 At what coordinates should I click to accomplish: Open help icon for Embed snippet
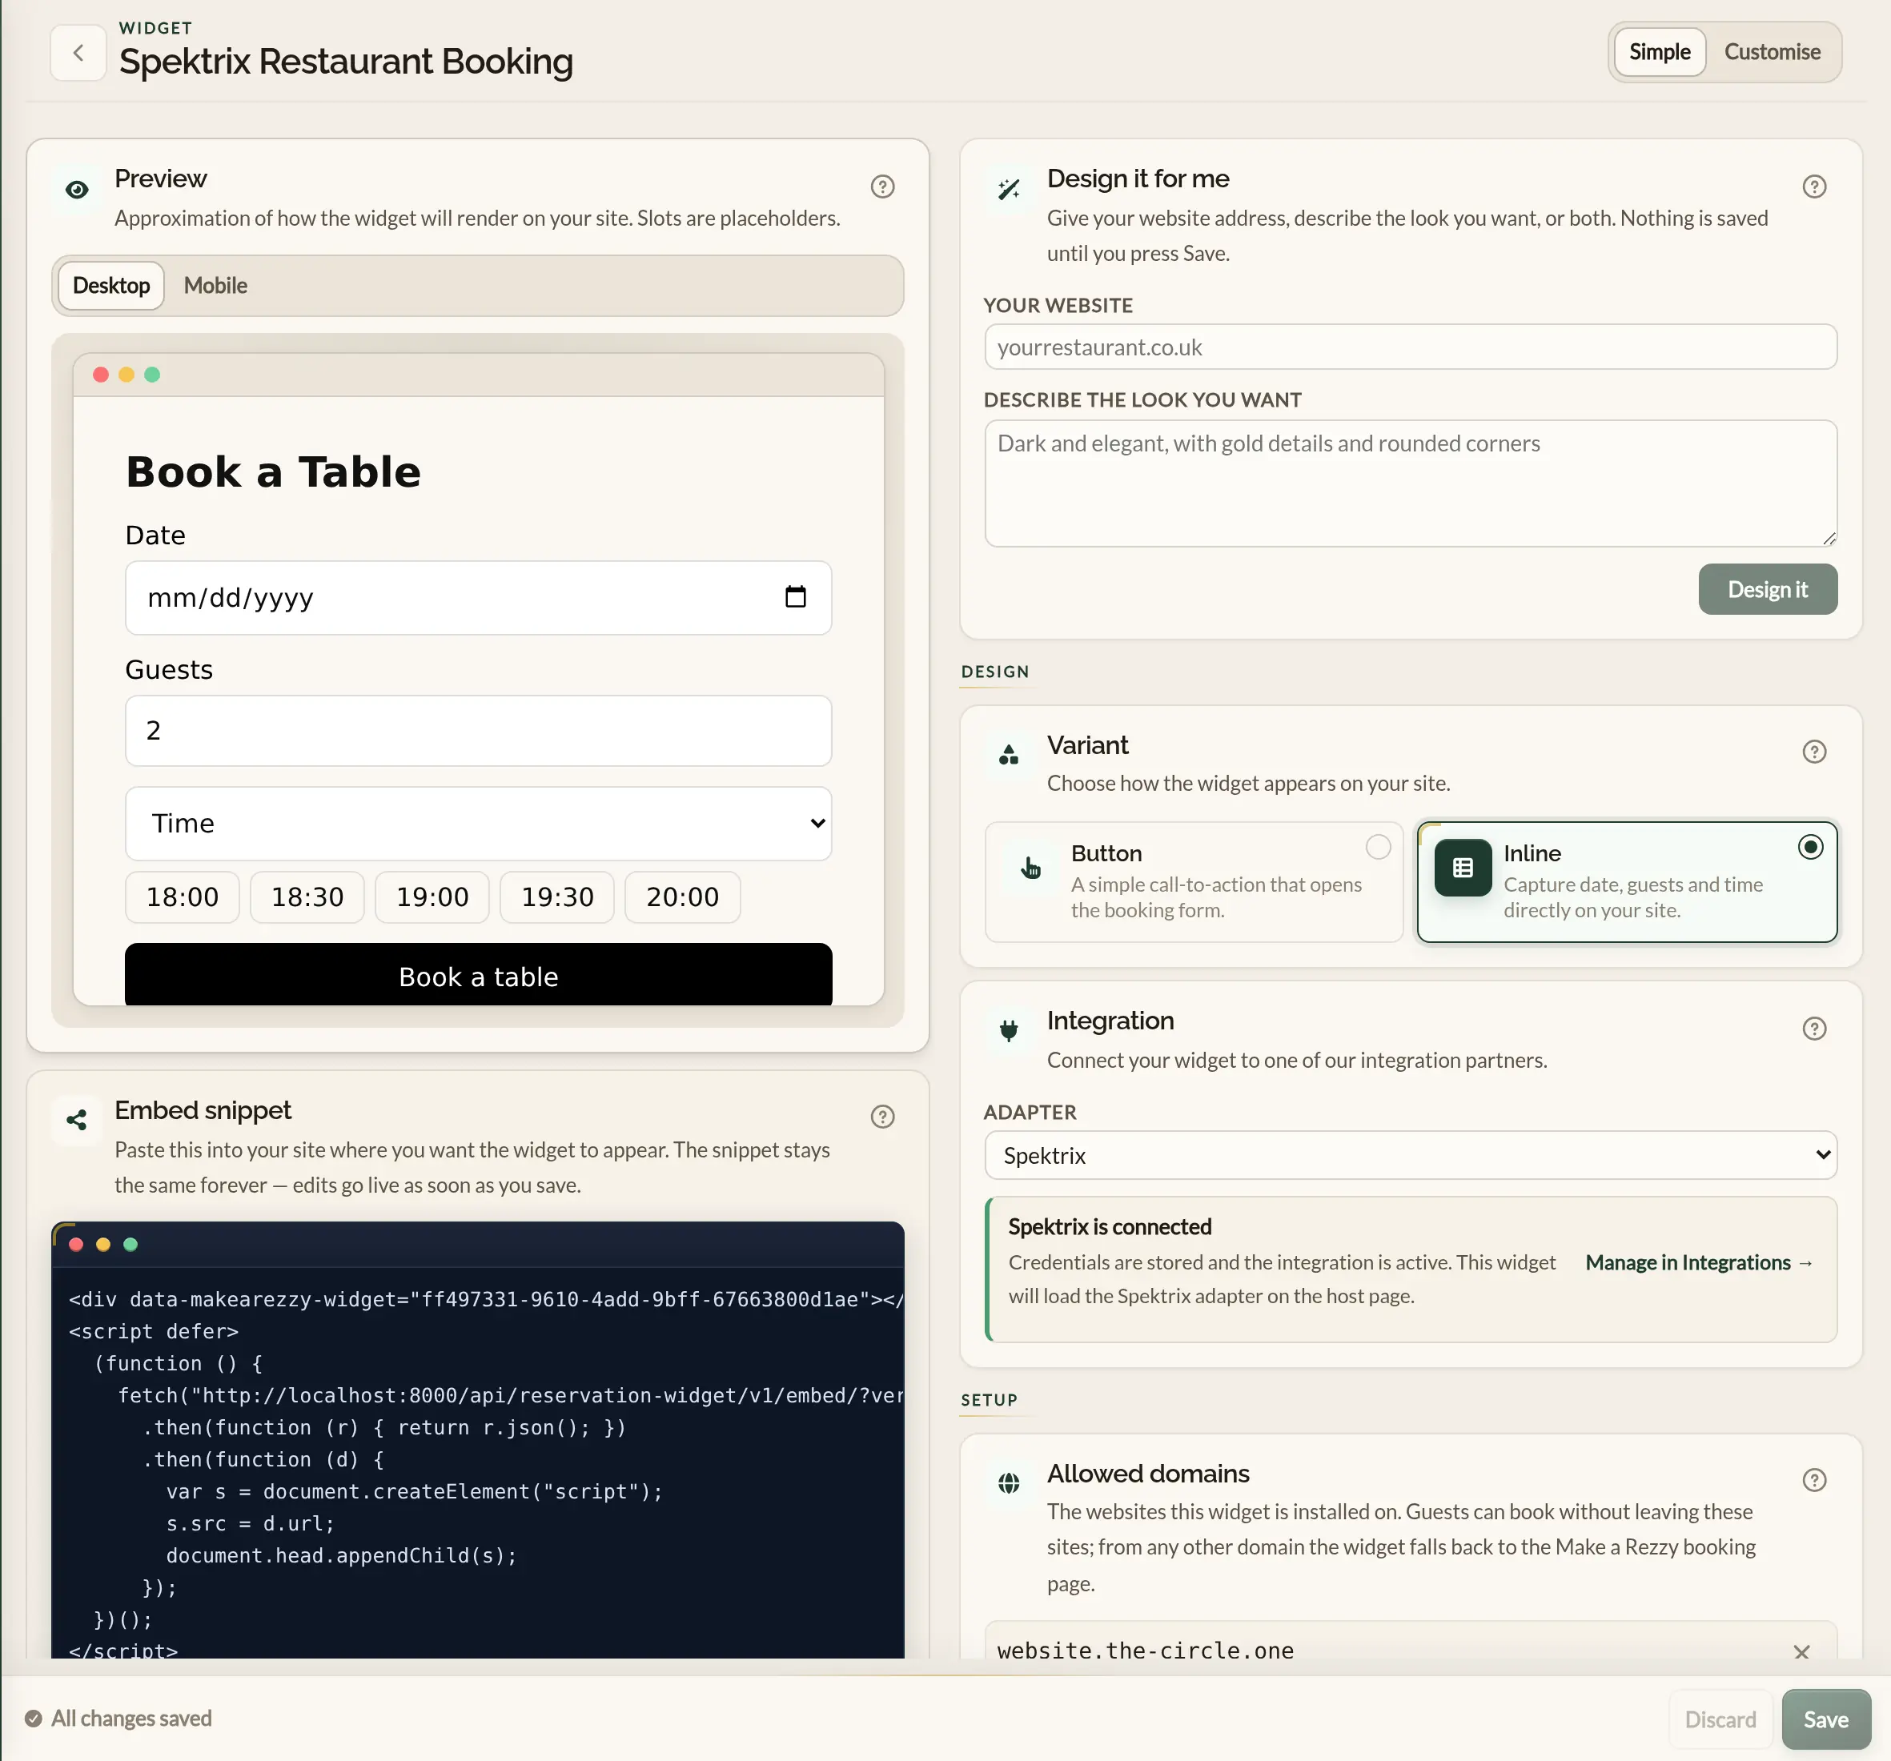(x=881, y=1117)
